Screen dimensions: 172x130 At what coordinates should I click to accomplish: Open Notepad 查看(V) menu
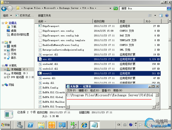(x=106, y=90)
